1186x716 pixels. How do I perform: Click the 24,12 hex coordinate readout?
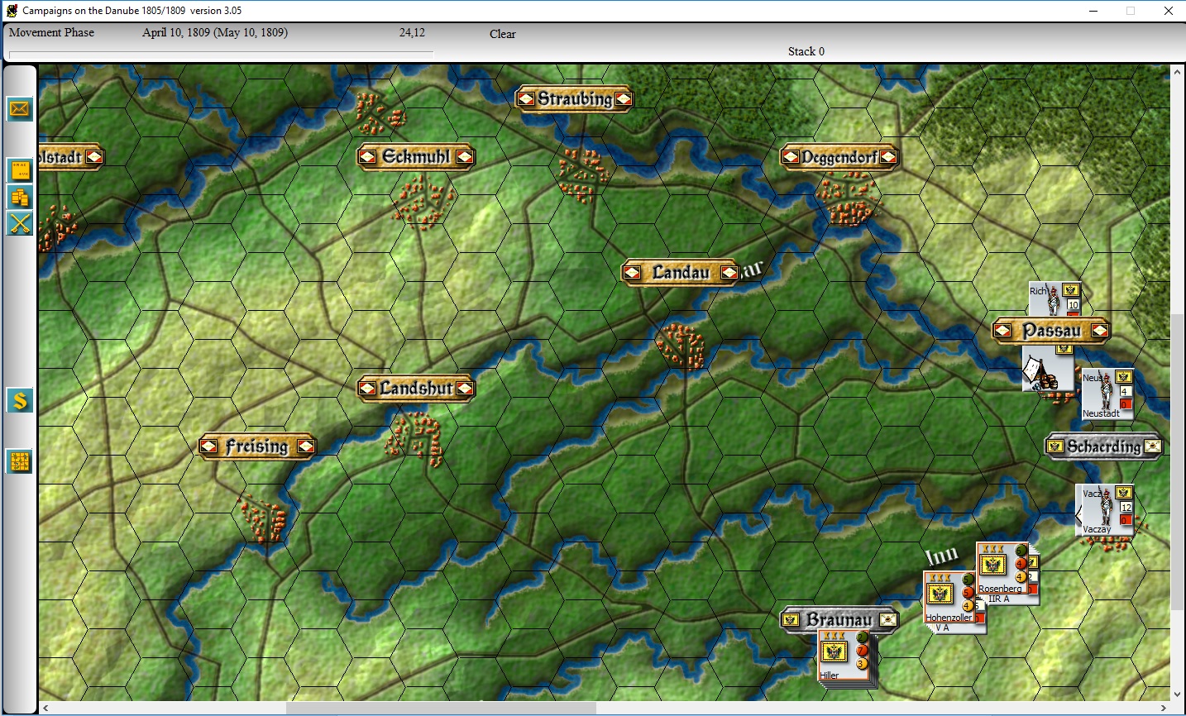(412, 32)
